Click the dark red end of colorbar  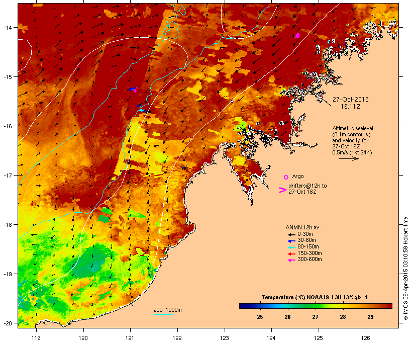(389, 306)
